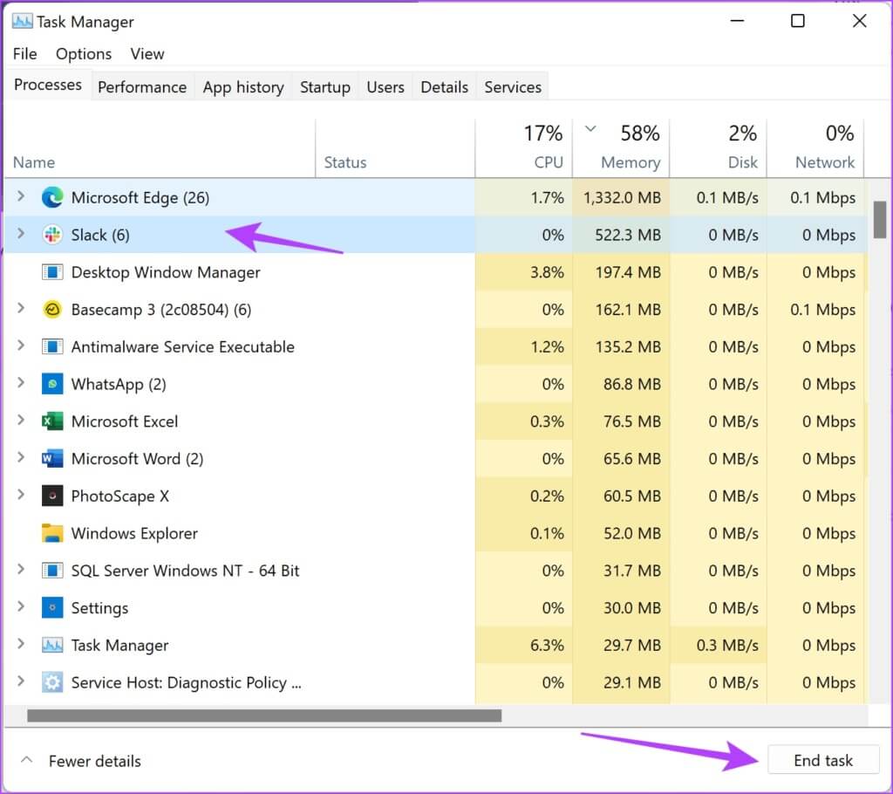Viewport: 893px width, 794px height.
Task: Select the Desktop Window Manager process name
Action: 166,272
